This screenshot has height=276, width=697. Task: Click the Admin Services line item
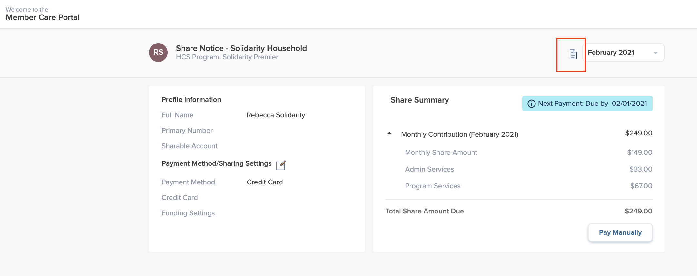pyautogui.click(x=429, y=169)
